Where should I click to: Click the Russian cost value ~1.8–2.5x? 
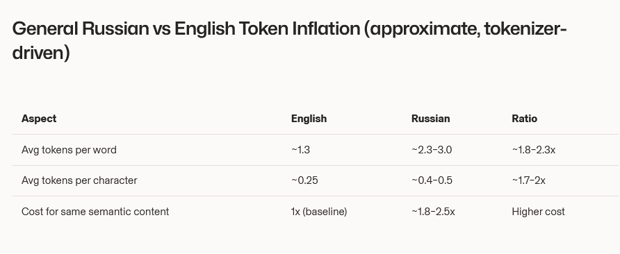[433, 212]
